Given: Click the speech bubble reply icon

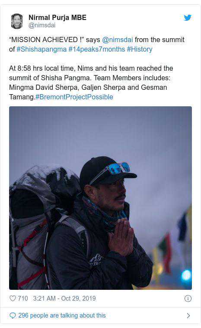Looking at the screenshot, I should click(13, 315).
